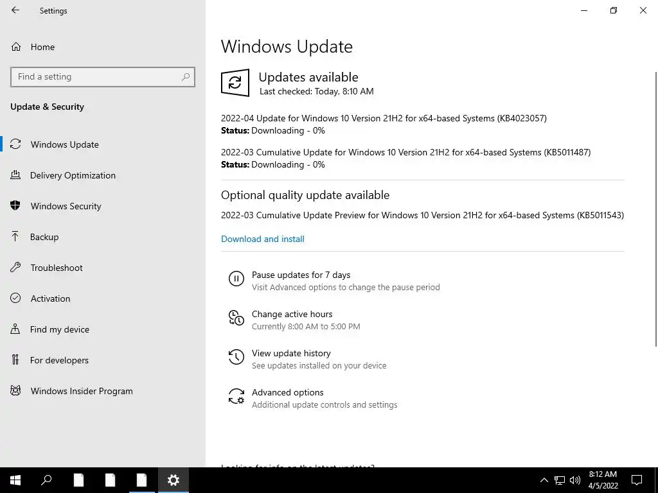Click the gear-arrows icon for Advanced options
Screen dimensions: 658x493
coord(236,396)
